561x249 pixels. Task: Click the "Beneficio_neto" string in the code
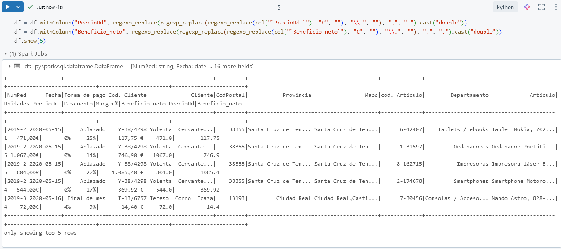102,32
